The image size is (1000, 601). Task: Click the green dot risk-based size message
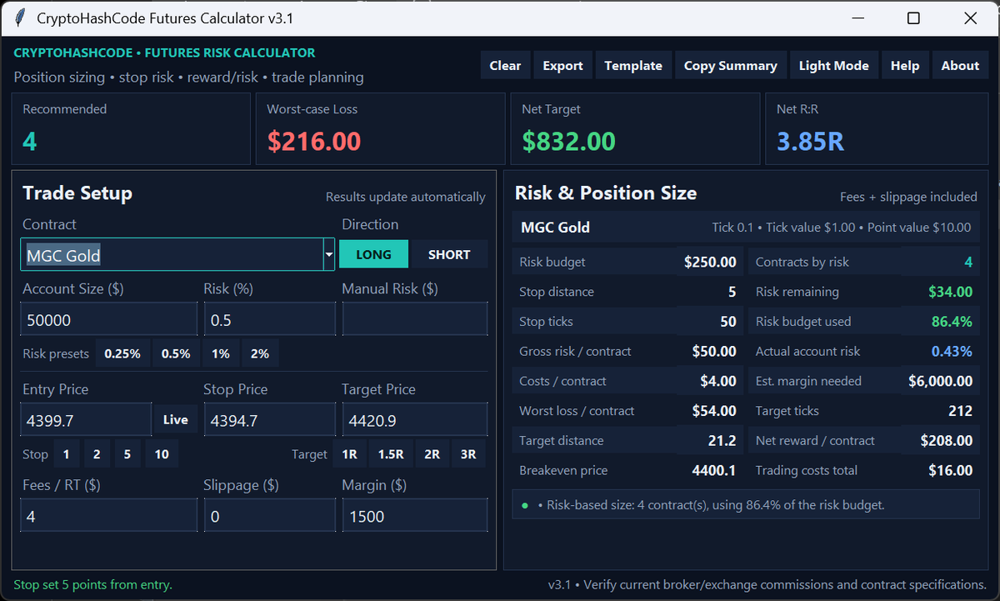point(746,505)
